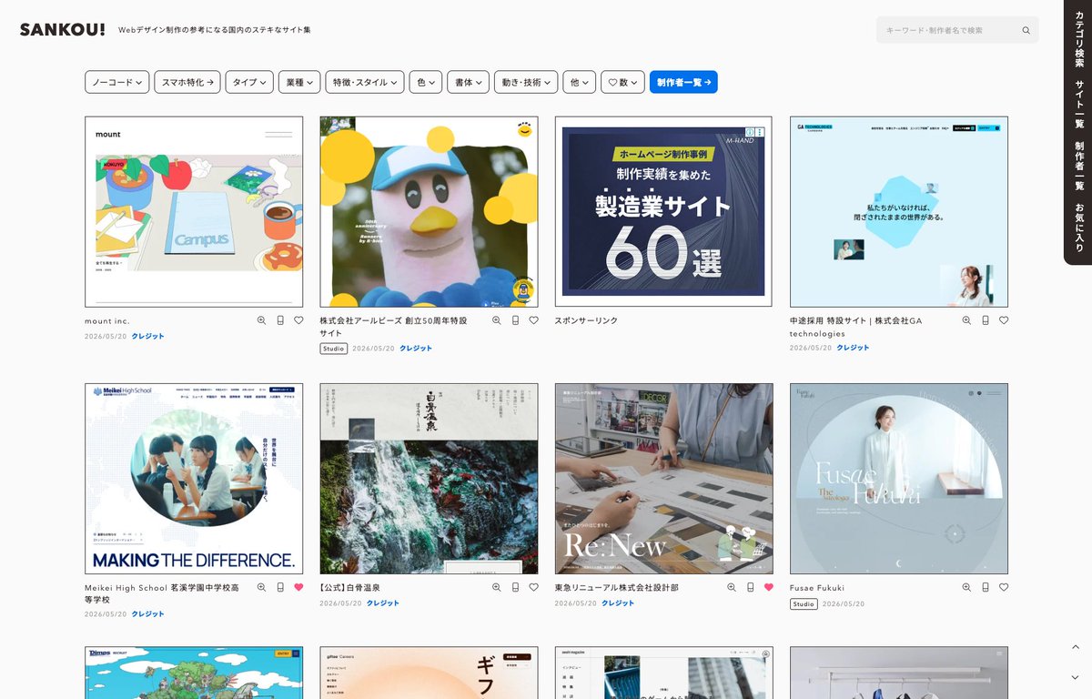Viewport: 1092px width, 699px height.
Task: Open クレジット link for mount inc.
Action: pyautogui.click(x=148, y=337)
